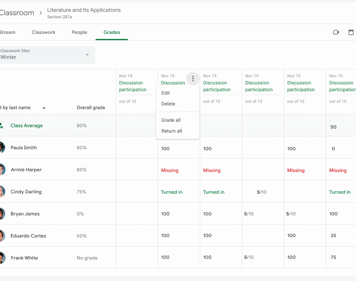Choose Delete from the assignment menu
This screenshot has width=356, height=281.
[167, 104]
